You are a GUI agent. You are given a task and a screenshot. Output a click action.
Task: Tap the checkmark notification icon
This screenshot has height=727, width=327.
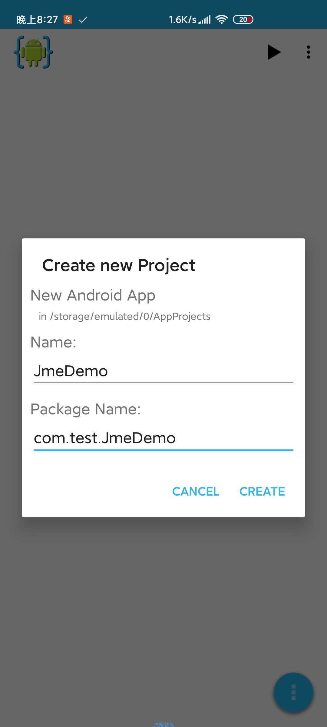[83, 20]
